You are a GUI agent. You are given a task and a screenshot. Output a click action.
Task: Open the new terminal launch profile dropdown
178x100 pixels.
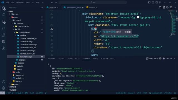(157, 59)
